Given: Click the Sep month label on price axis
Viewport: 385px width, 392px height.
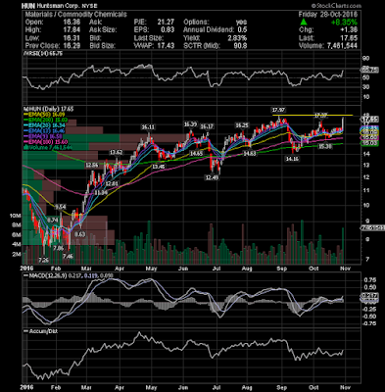Looking at the screenshot, I should (x=282, y=269).
